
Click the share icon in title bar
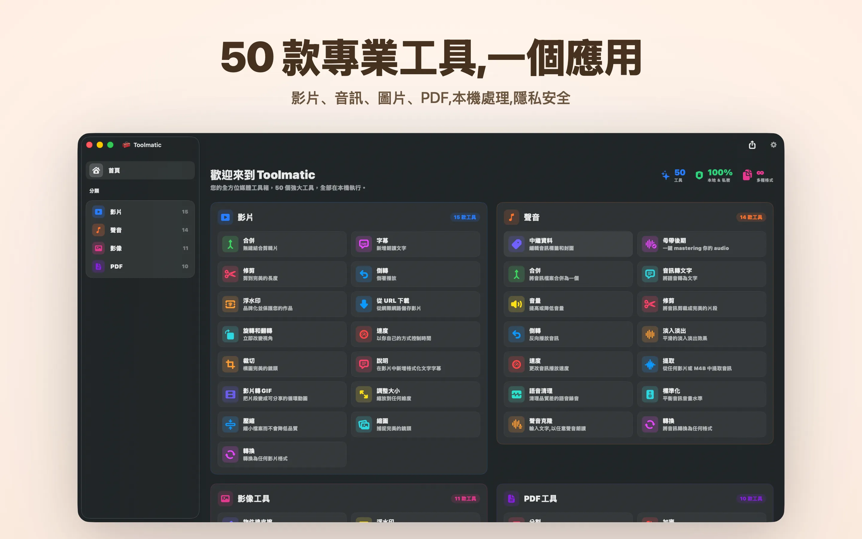(x=752, y=145)
